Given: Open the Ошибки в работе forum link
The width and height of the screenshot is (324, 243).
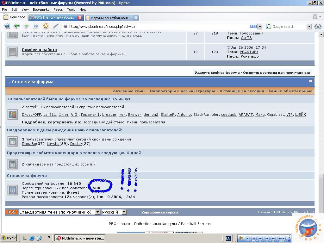Looking at the screenshot, I should click(x=39, y=50).
